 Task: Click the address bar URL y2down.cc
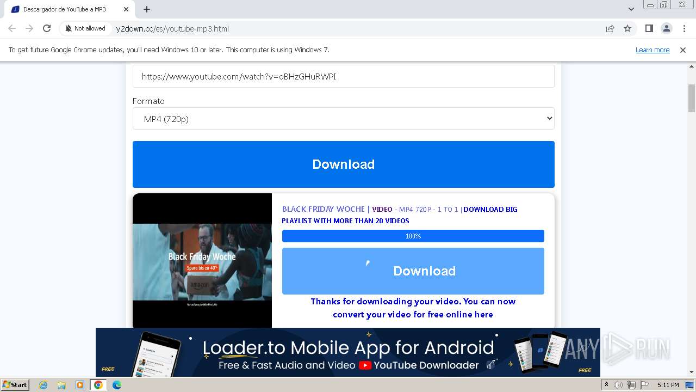coord(172,29)
